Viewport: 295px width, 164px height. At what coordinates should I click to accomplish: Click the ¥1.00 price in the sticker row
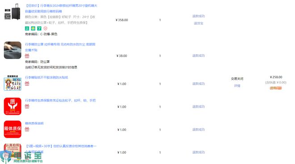click(x=122, y=84)
